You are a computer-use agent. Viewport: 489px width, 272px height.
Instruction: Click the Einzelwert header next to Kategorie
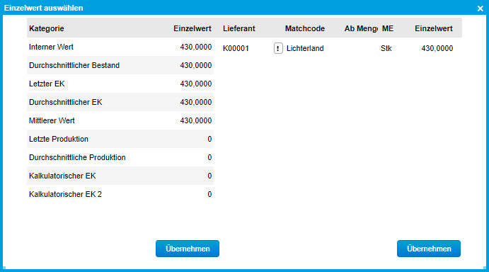pyautogui.click(x=192, y=28)
